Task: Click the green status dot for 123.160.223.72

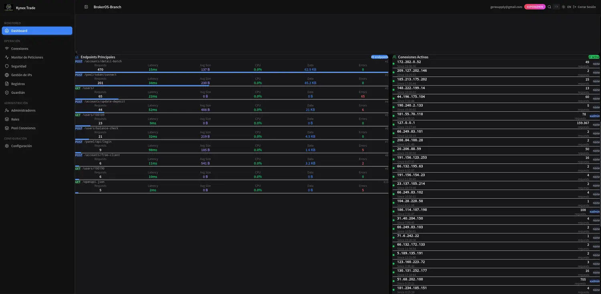Action: point(393,264)
